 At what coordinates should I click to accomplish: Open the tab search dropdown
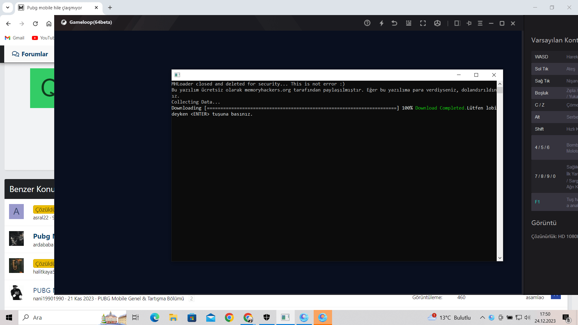pos(8,8)
